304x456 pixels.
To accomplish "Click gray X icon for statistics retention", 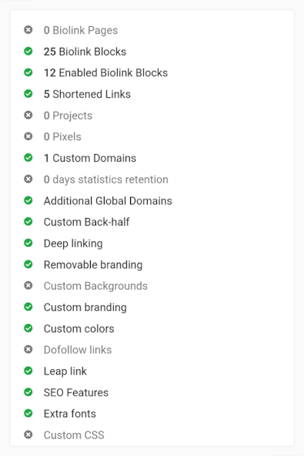I will point(28,179).
